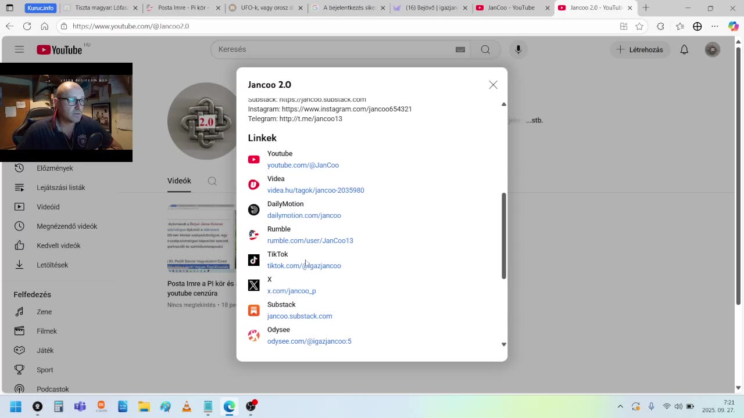744x418 pixels.
Task: Open File Explorer from the taskbar
Action: point(144,406)
